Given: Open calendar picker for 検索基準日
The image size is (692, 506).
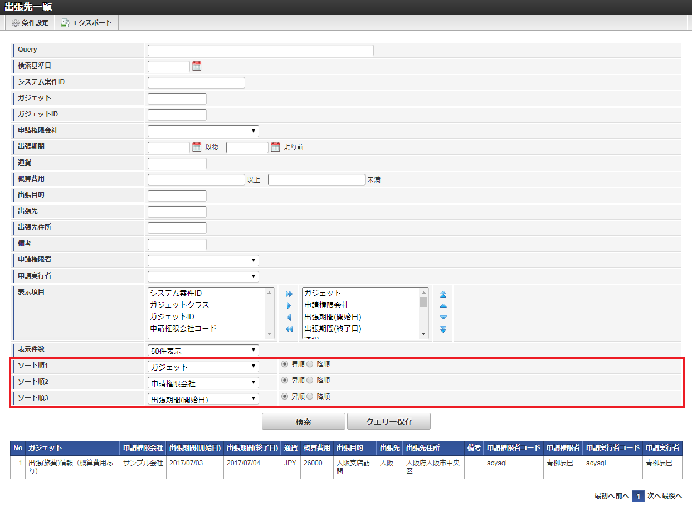Looking at the screenshot, I should 197,66.
